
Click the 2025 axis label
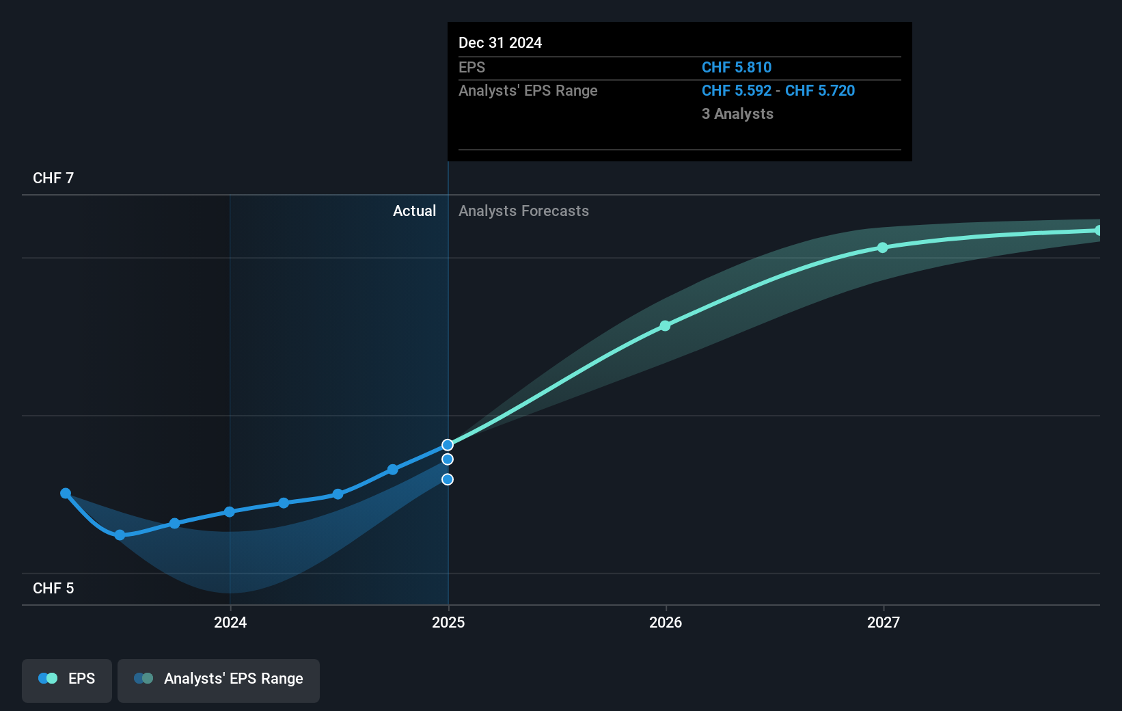point(448,622)
